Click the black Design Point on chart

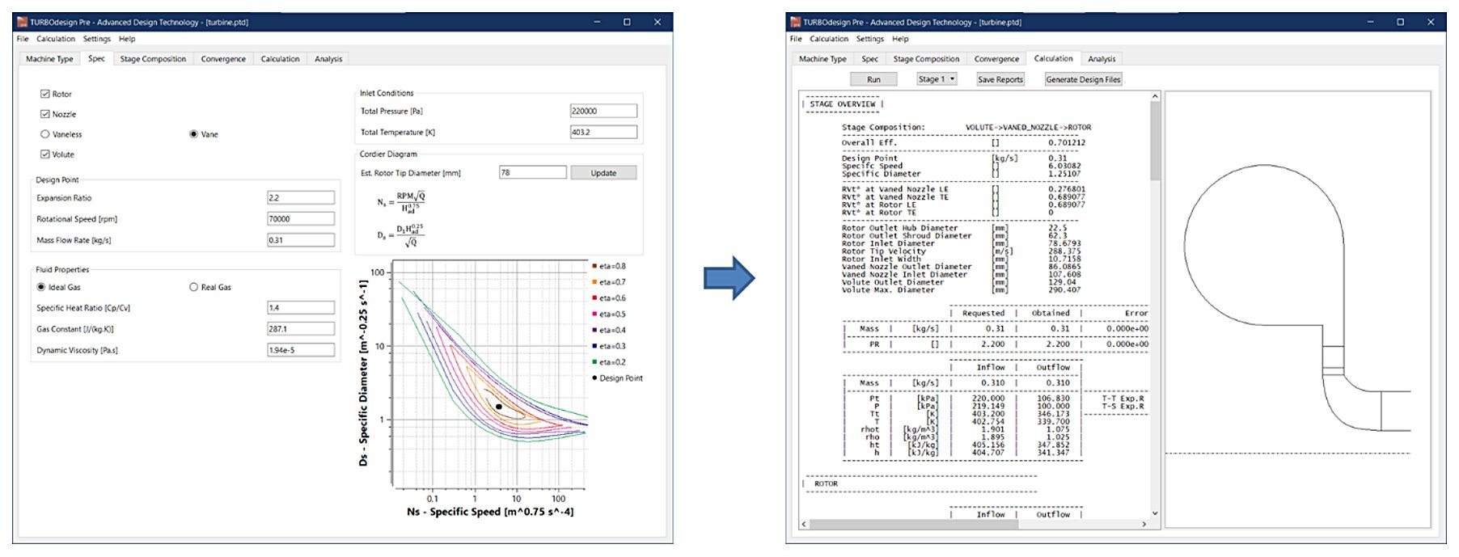[499, 407]
